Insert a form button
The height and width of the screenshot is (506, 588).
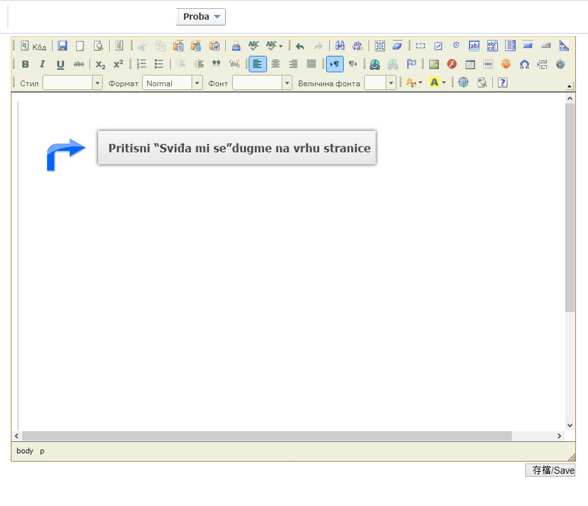tap(528, 46)
